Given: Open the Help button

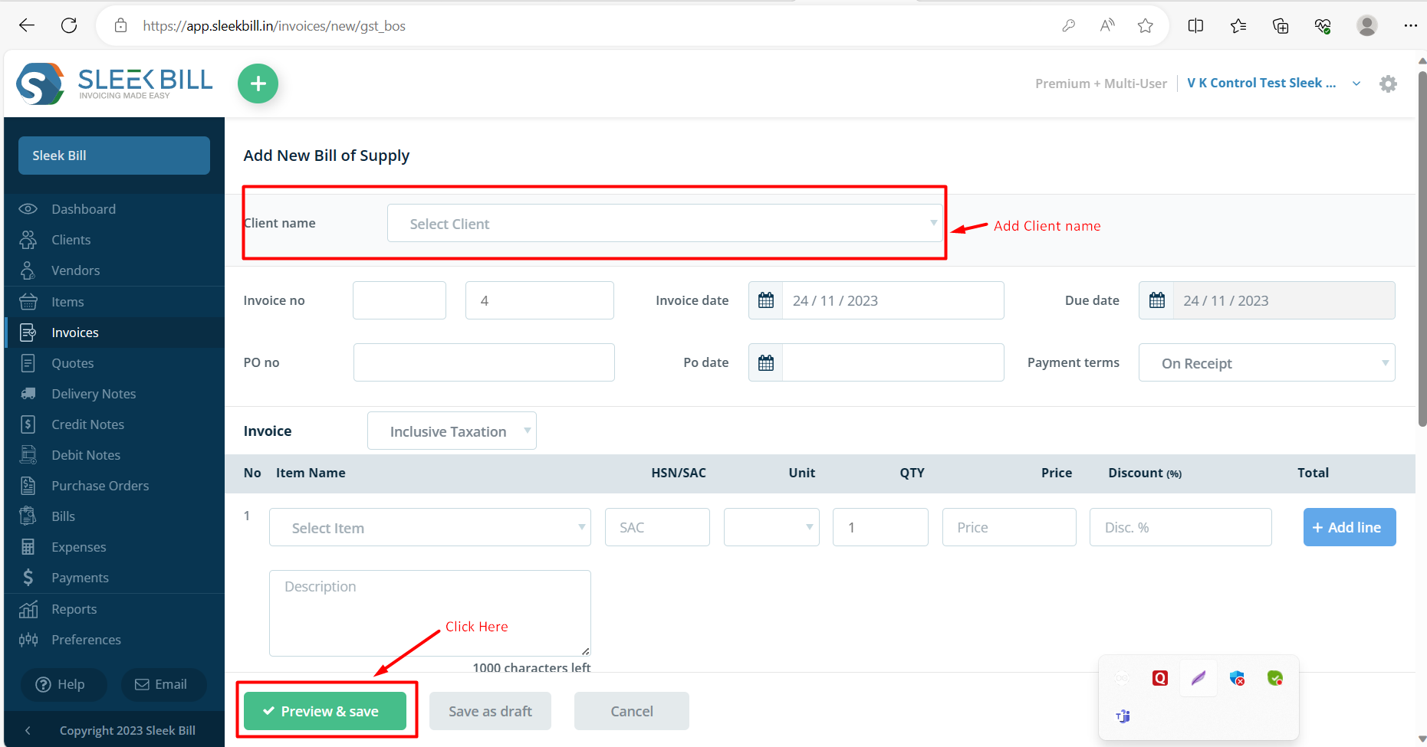Looking at the screenshot, I should pos(64,684).
